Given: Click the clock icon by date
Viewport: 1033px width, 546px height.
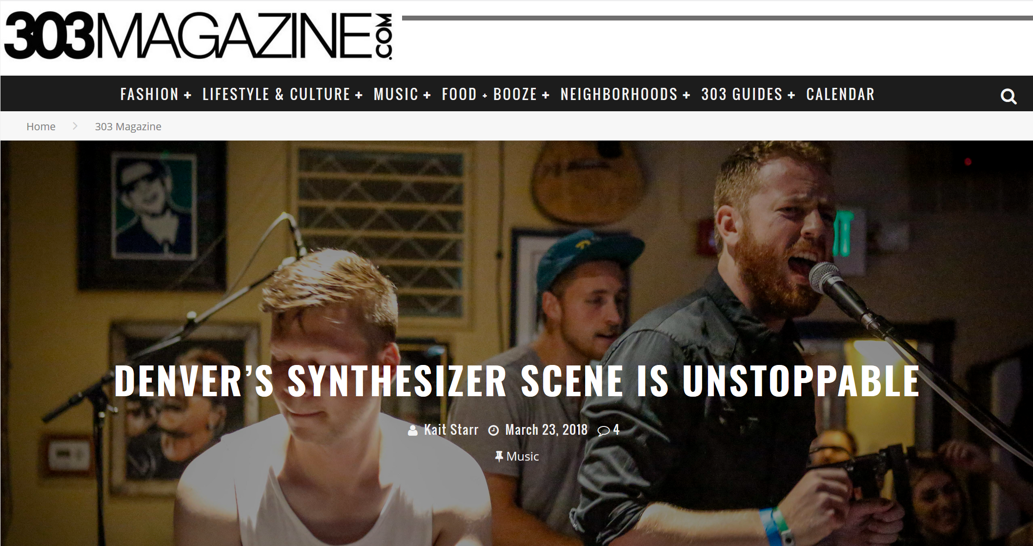Looking at the screenshot, I should click(x=494, y=430).
